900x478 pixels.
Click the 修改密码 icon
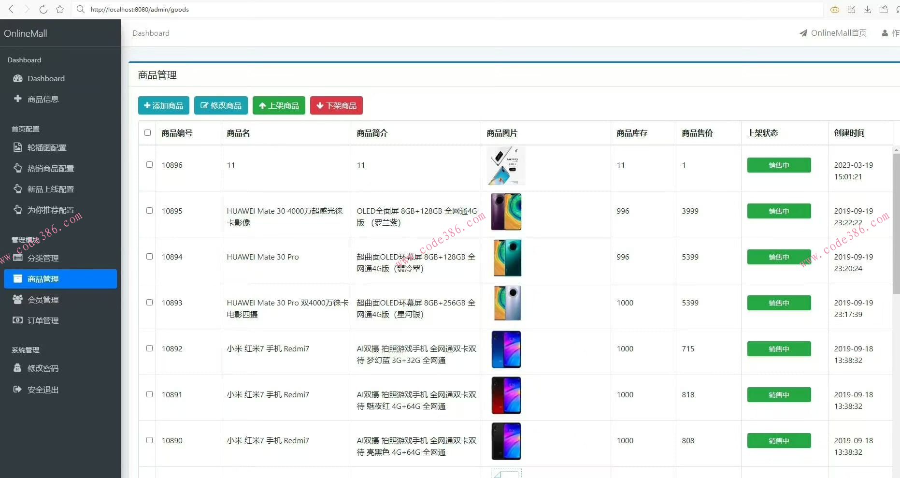(x=17, y=368)
